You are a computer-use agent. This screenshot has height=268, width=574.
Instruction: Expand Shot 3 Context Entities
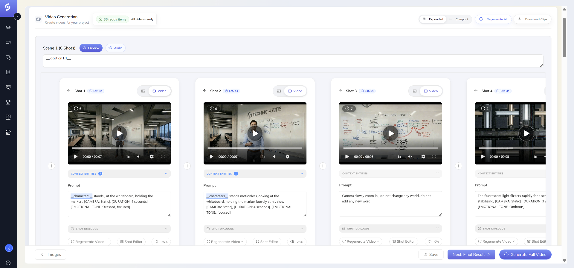[391, 173]
